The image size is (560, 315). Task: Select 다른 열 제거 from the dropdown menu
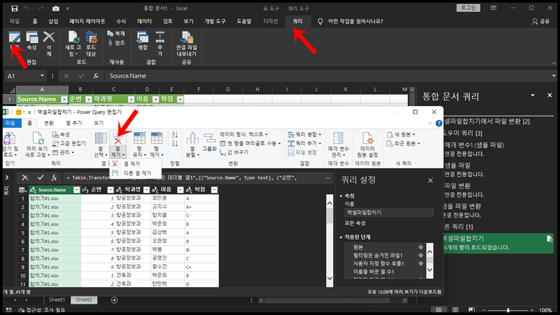(x=137, y=173)
